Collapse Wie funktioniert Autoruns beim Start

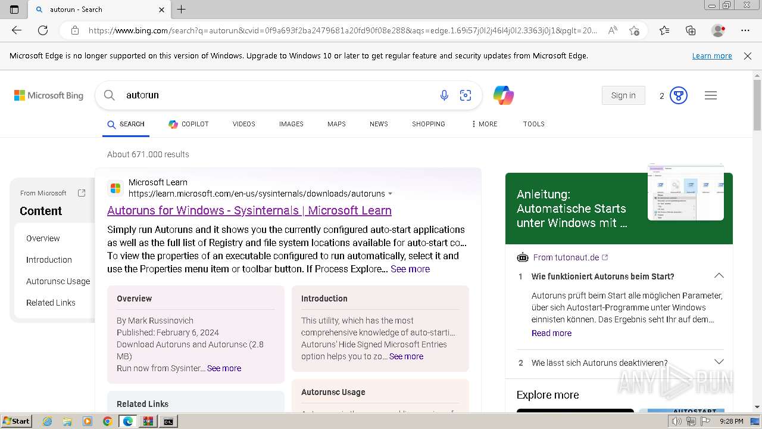coord(719,276)
